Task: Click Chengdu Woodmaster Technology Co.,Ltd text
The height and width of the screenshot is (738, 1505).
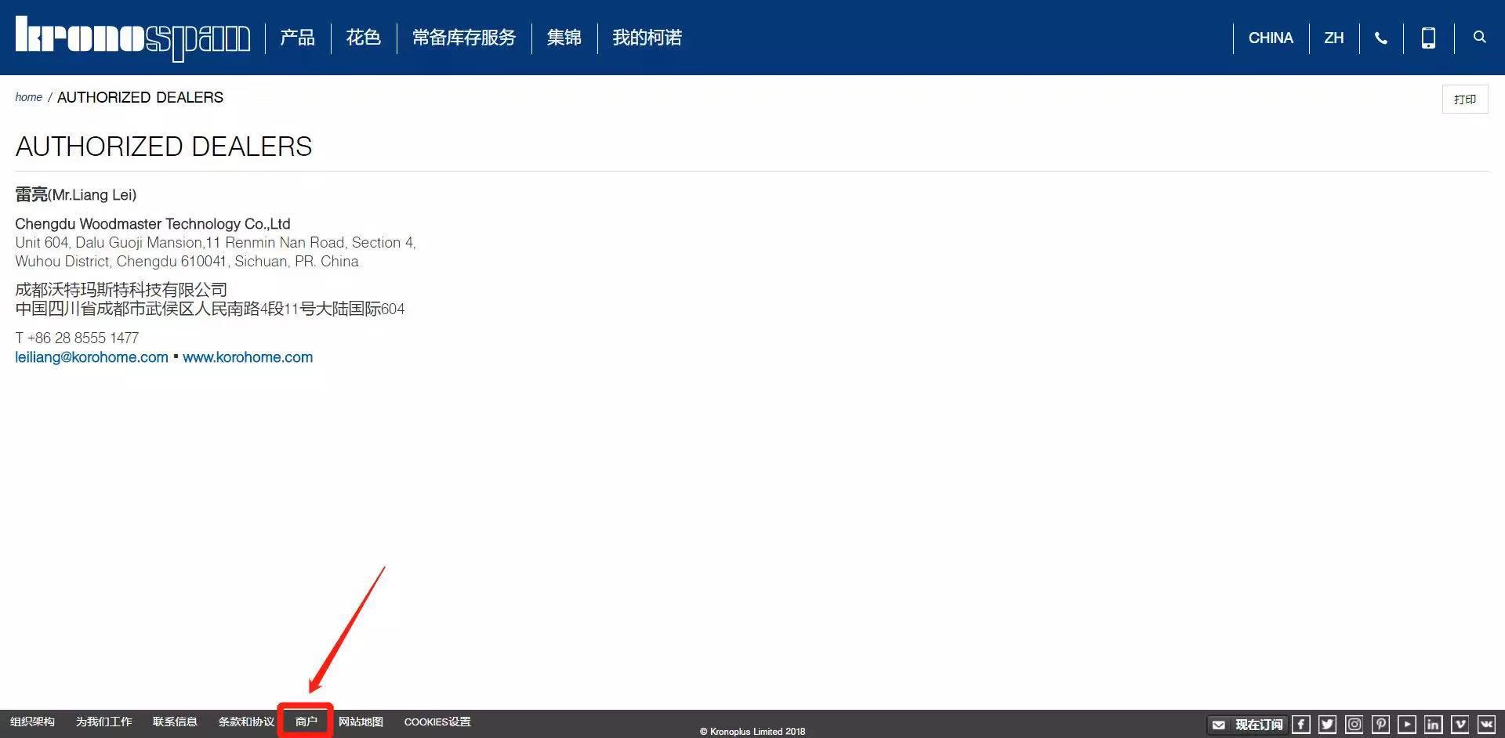Action: pos(152,224)
